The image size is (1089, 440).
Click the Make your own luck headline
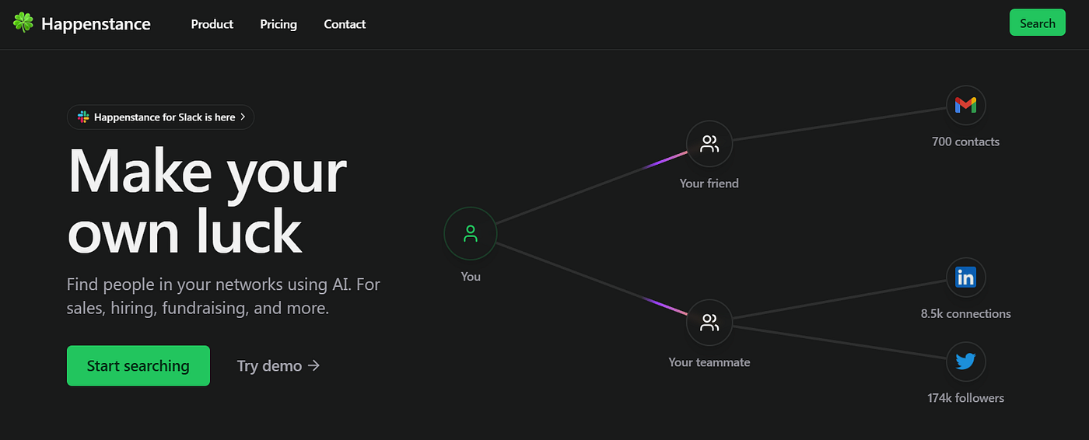tap(207, 201)
